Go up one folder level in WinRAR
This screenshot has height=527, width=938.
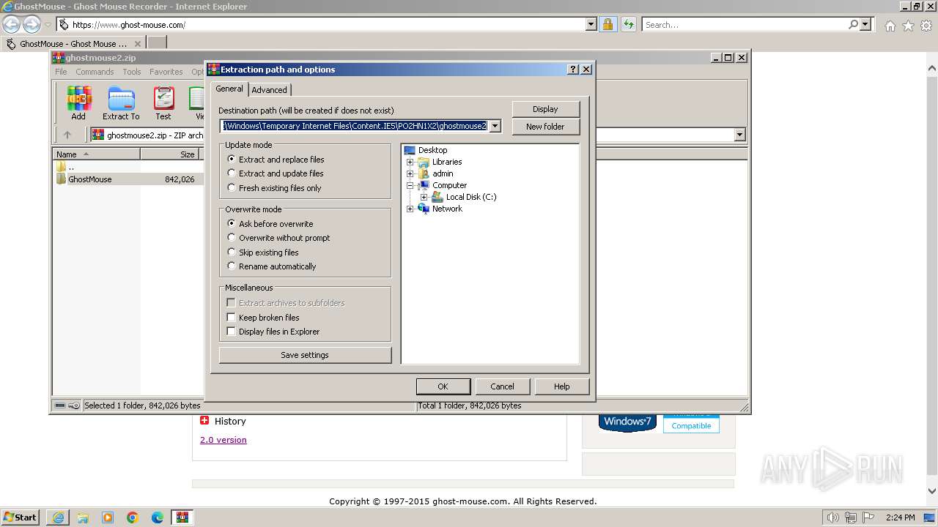click(67, 135)
